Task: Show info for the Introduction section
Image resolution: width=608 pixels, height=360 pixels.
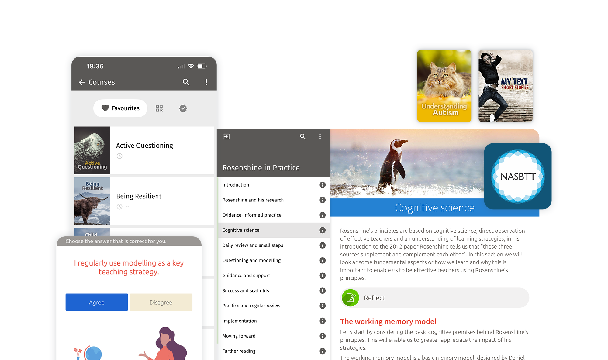Action: (x=322, y=185)
